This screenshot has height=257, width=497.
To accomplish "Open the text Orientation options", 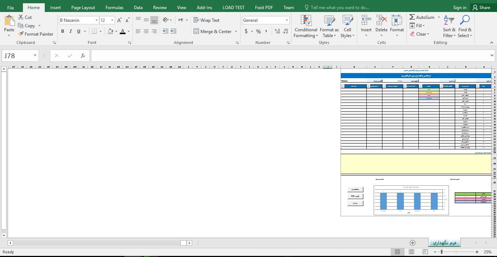I will coord(167,20).
